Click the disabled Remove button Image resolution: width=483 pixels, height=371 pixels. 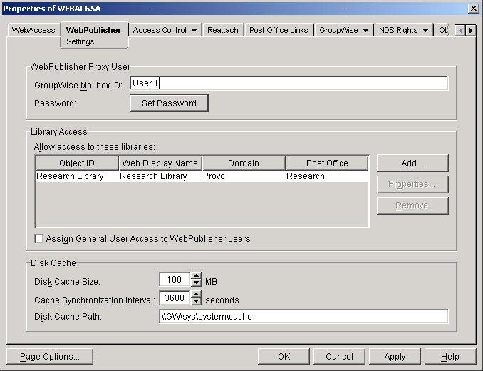pyautogui.click(x=412, y=205)
